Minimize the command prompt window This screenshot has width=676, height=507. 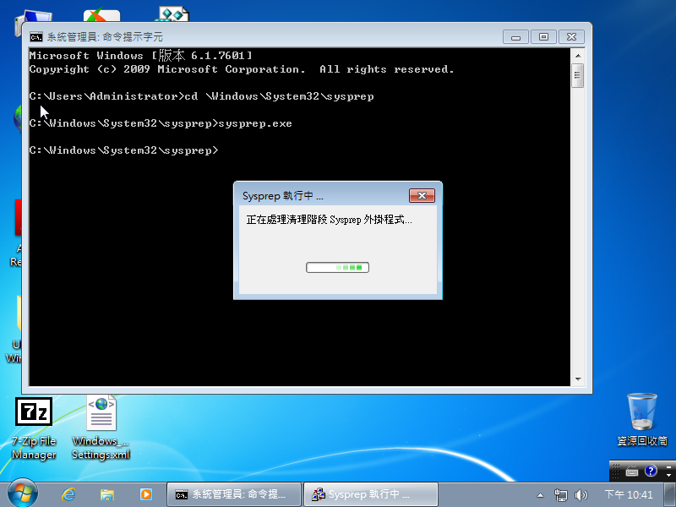(x=515, y=37)
